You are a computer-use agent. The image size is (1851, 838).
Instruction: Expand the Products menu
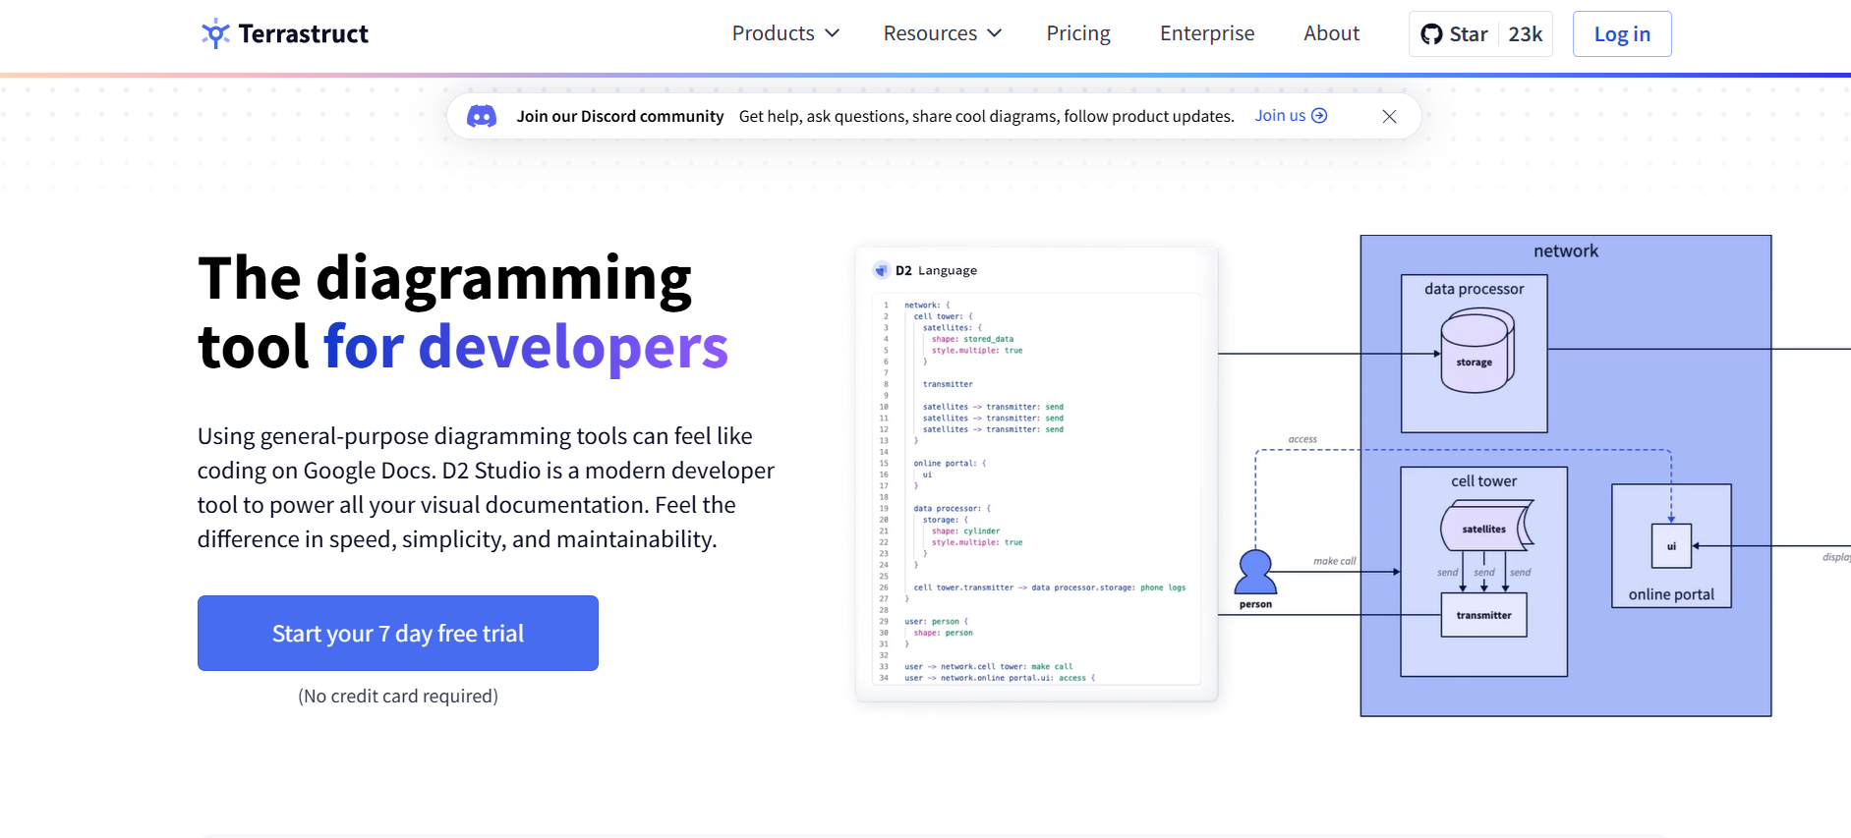[785, 33]
